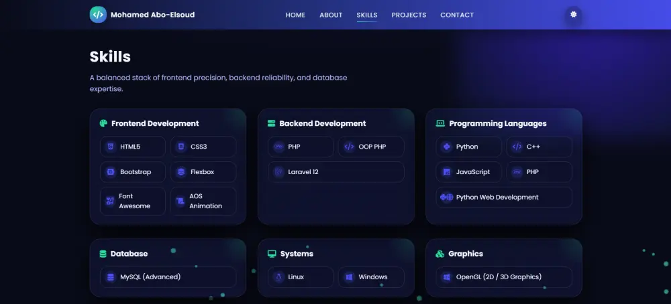
Task: Click the cubes icon beside Graphics heading
Action: (440, 254)
